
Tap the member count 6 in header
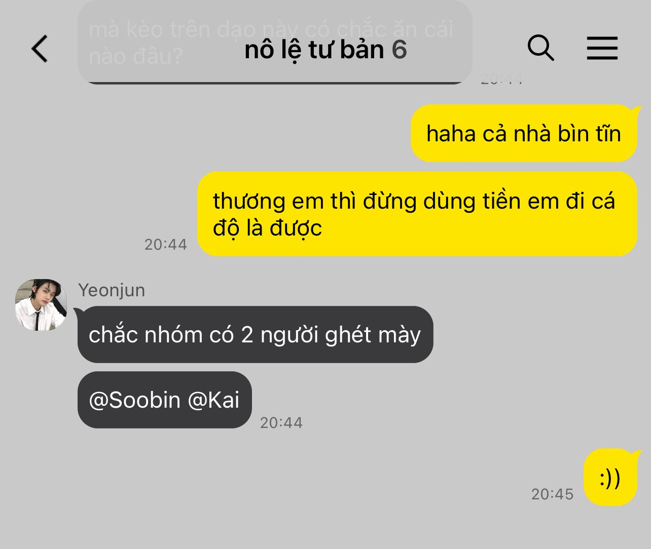click(400, 50)
